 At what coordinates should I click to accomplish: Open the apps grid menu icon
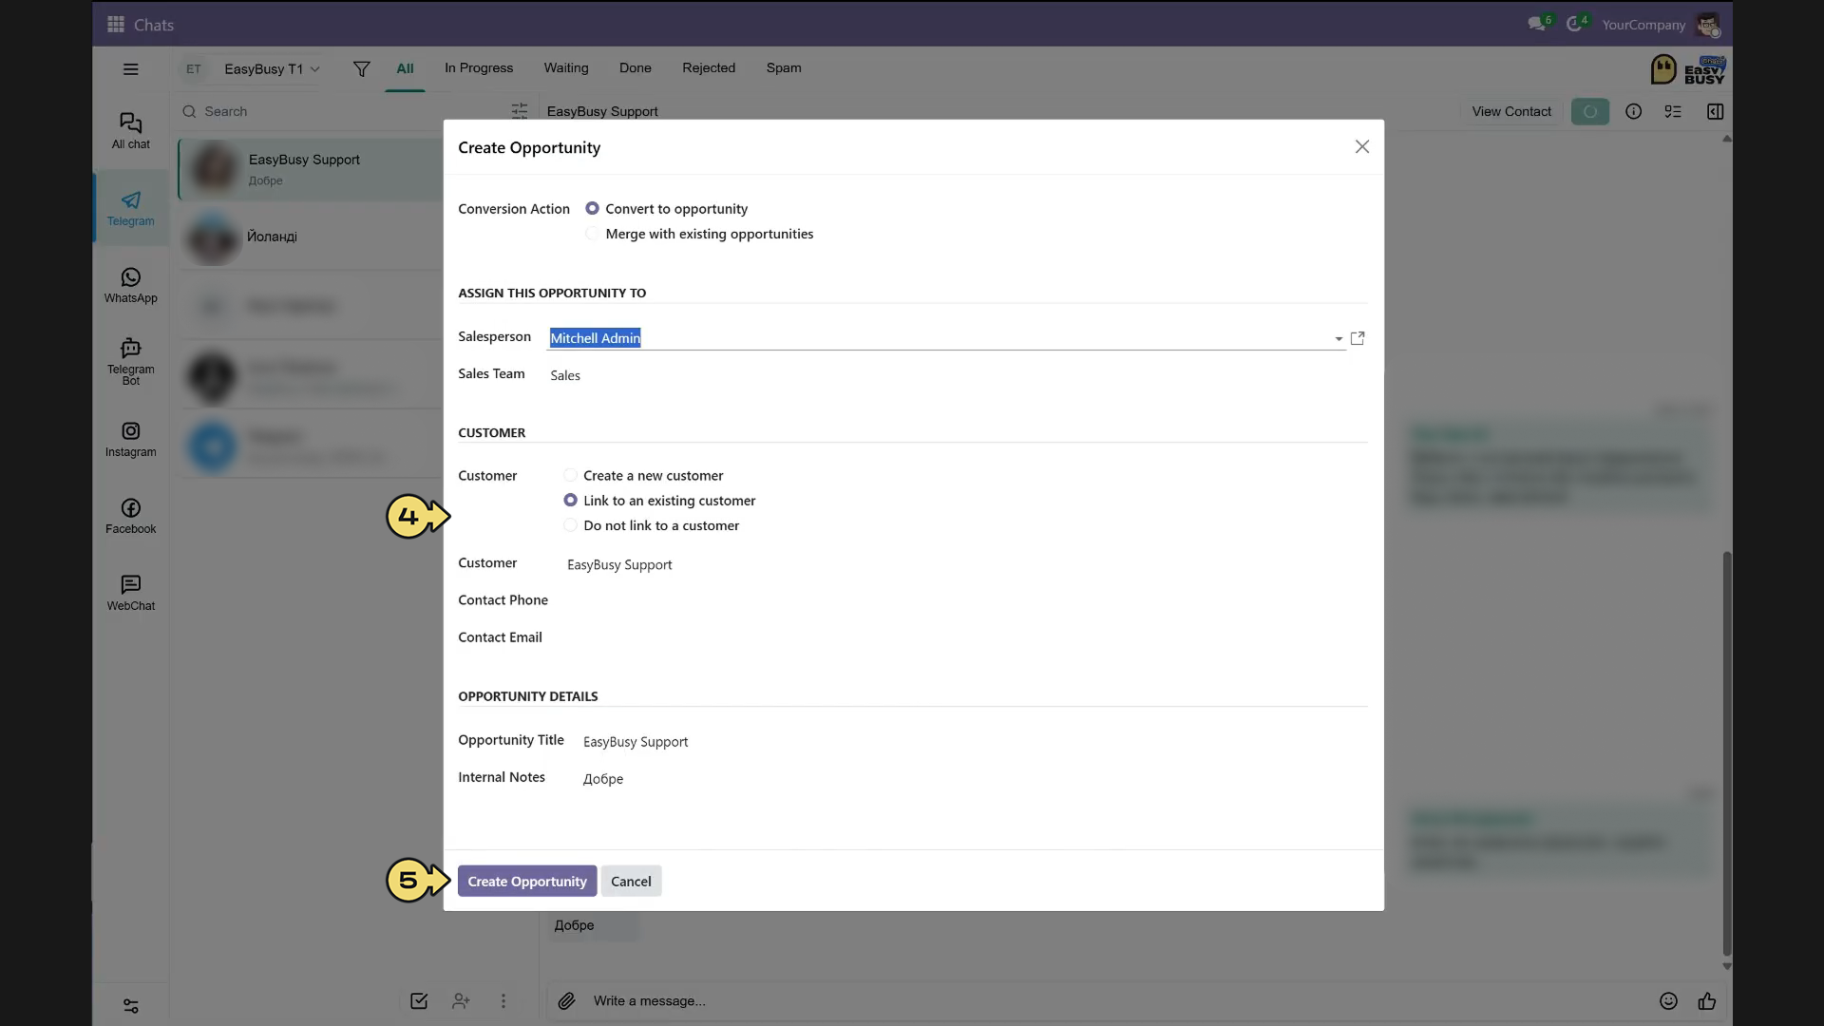pyautogui.click(x=116, y=25)
